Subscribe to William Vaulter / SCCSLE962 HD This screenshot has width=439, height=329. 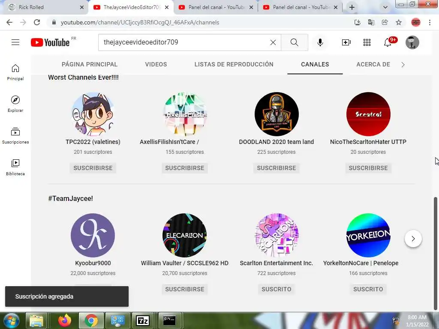pos(184,289)
